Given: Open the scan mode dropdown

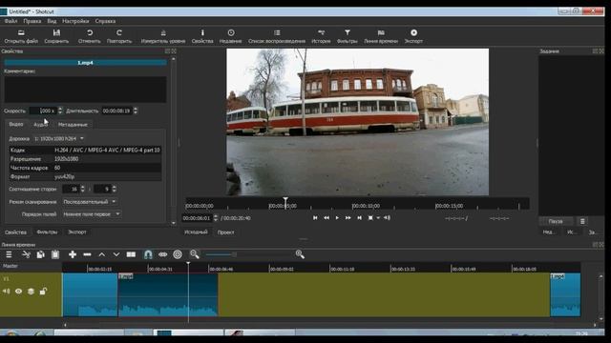Looking at the screenshot, I should click(x=90, y=202).
